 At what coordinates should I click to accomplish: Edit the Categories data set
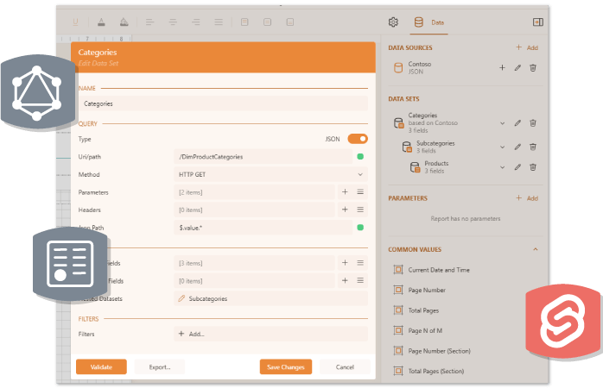click(517, 123)
